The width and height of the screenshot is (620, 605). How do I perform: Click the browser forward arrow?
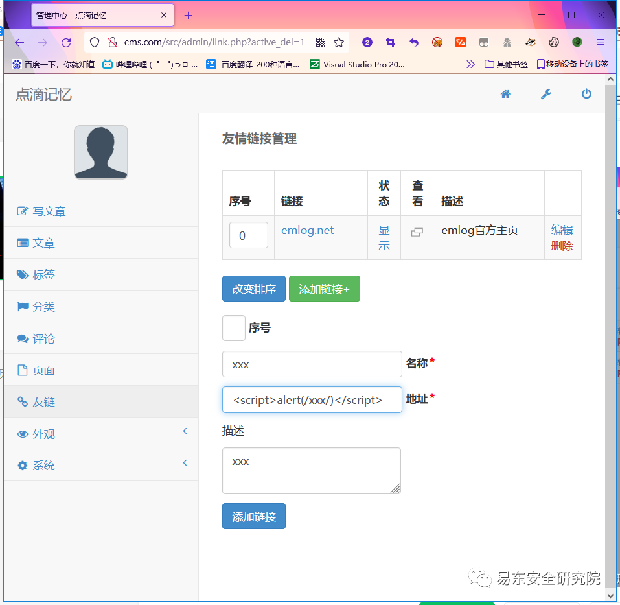point(43,42)
